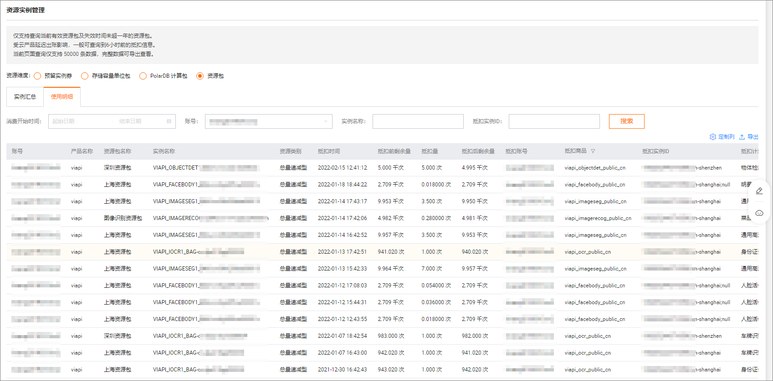Click the 资源类别 column header
Screen dimensions: 773x381
click(291, 151)
